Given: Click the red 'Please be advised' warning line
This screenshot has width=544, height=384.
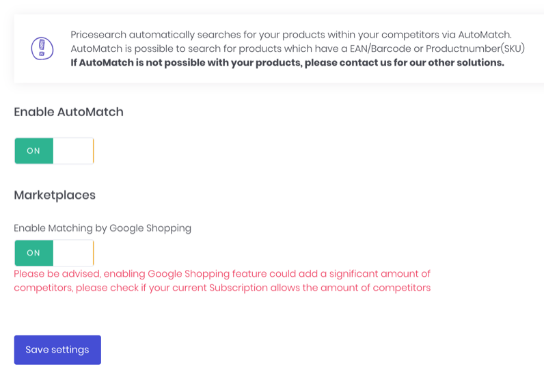Looking at the screenshot, I should pos(222,274).
